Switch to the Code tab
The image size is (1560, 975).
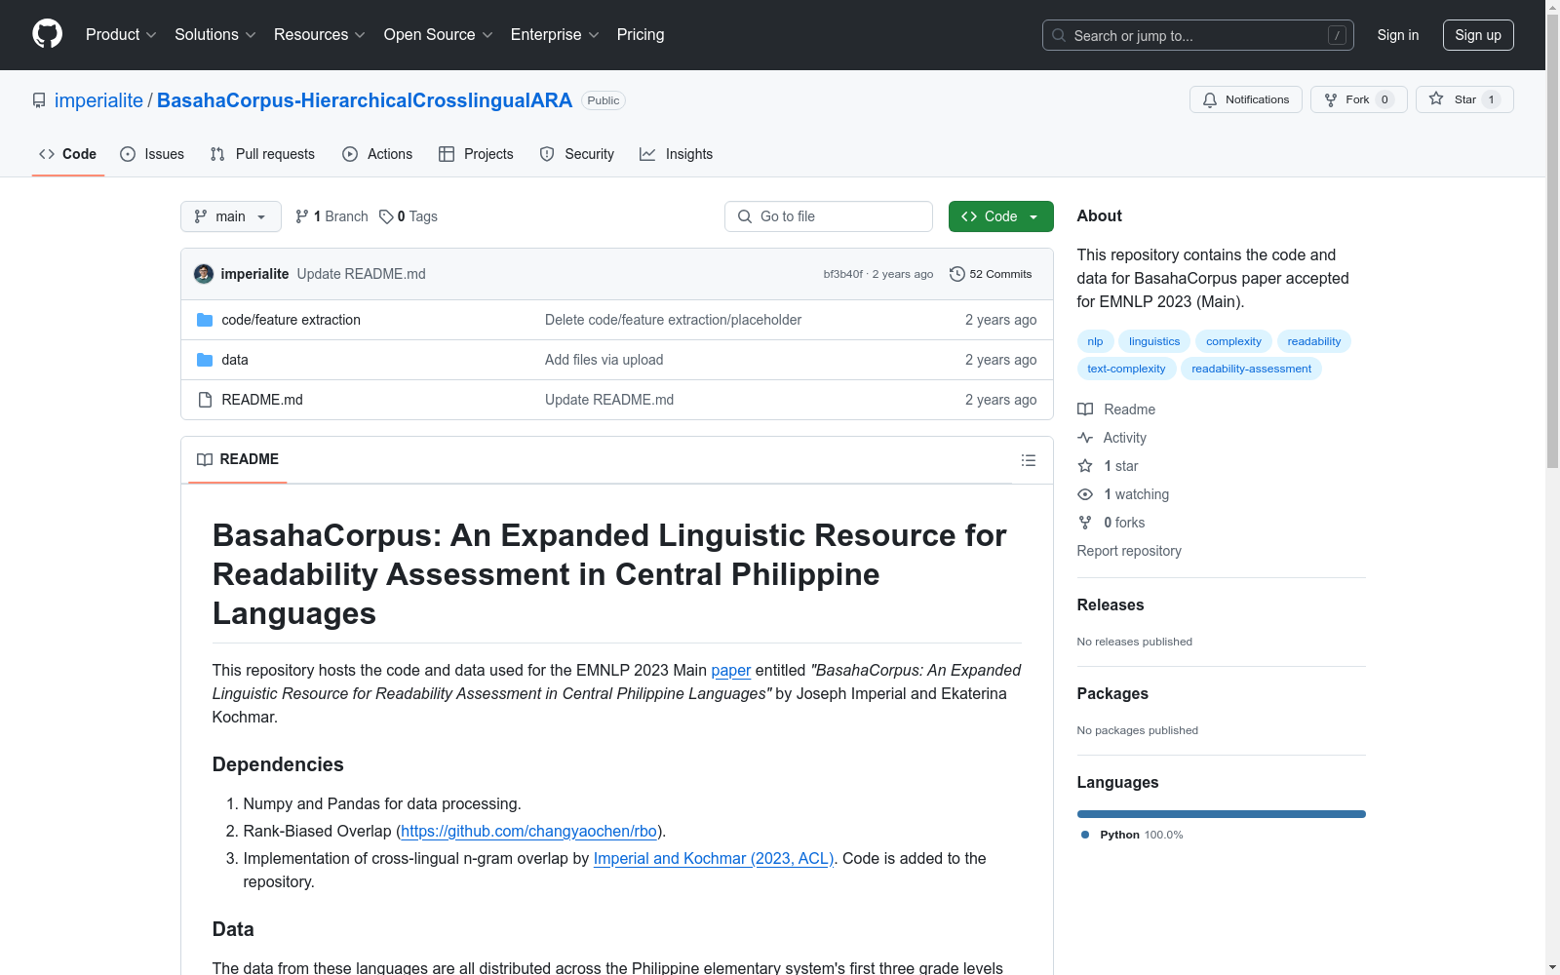point(68,154)
